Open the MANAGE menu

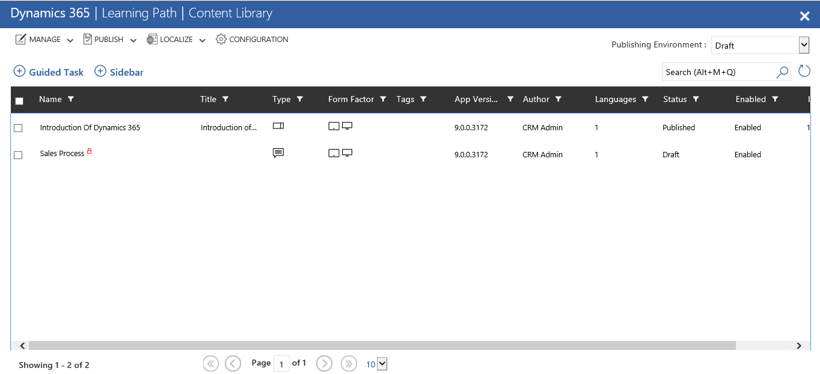click(x=44, y=39)
